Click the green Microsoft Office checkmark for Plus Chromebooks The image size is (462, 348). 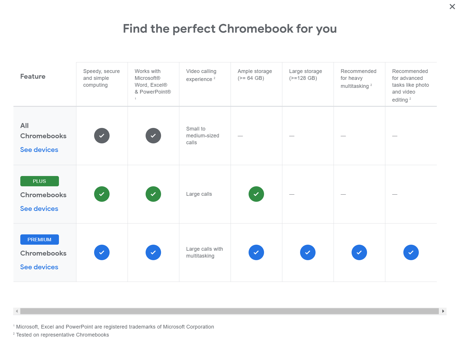click(153, 194)
